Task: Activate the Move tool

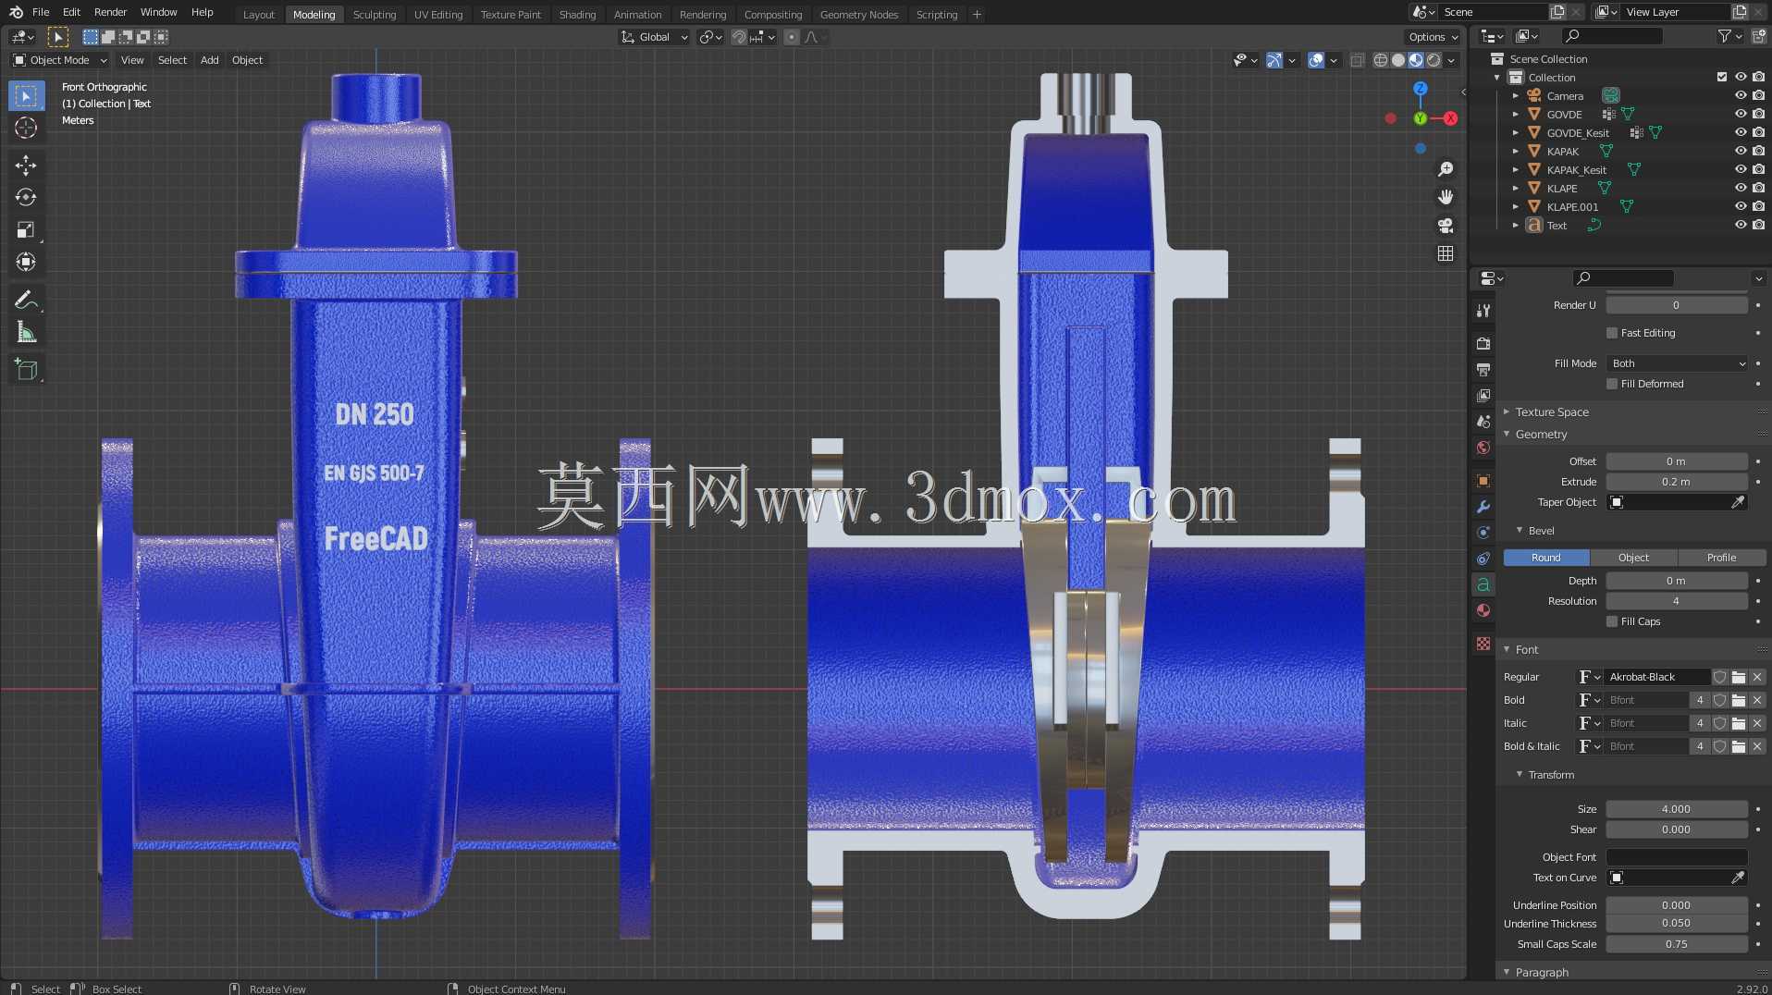Action: (x=26, y=166)
